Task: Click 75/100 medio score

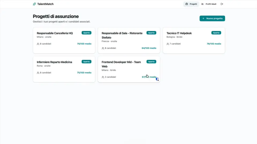Action: point(84,73)
